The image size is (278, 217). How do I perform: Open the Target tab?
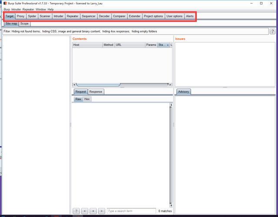[x=10, y=16]
